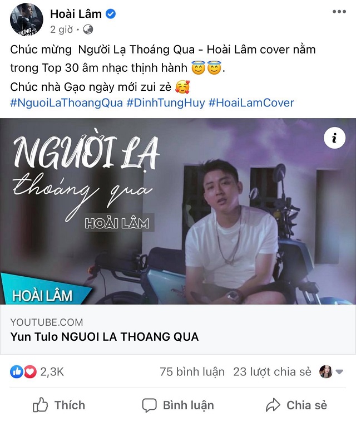
Task: View the 75 bình luận comments
Action: [x=192, y=372]
